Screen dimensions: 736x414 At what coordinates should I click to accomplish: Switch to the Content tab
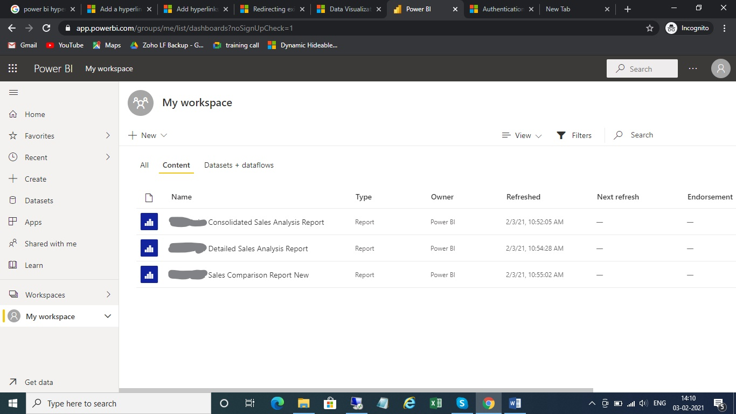(176, 165)
